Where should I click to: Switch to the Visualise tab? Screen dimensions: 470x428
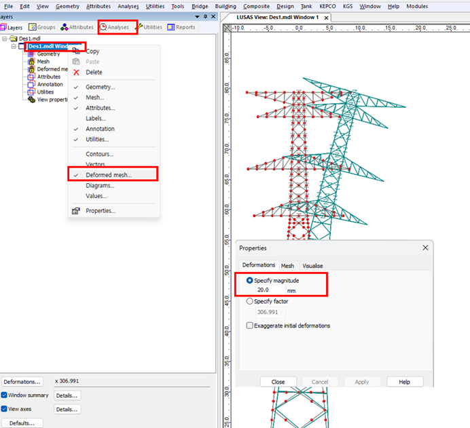[x=312, y=266]
